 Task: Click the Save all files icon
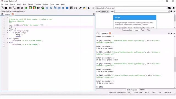14,8
